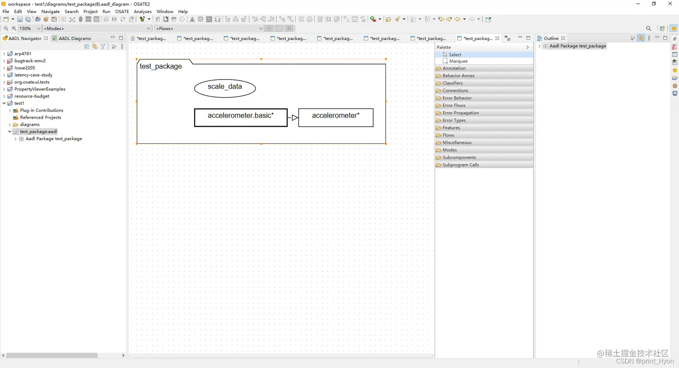Toggle Link with Editor in Outline view
Viewport: 679px width, 368px height.
point(641,38)
